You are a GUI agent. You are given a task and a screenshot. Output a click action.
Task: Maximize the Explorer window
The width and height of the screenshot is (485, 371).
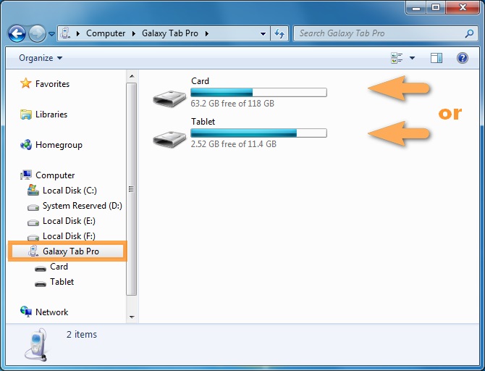click(436, 7)
